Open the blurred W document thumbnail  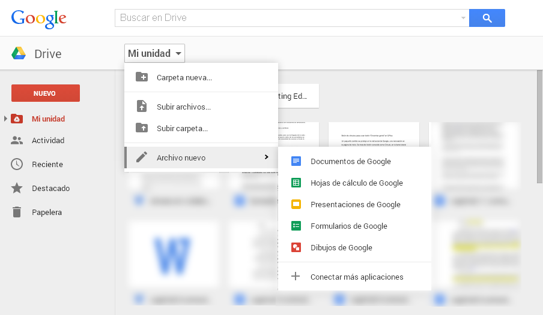172,255
